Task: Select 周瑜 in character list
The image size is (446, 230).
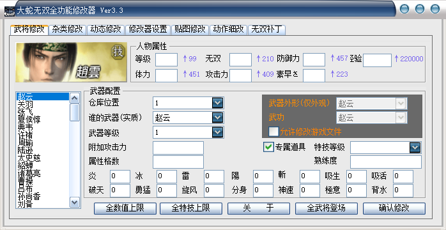Action: (43, 142)
